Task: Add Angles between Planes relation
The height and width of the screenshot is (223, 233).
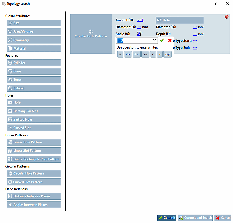Action: tap(34, 205)
